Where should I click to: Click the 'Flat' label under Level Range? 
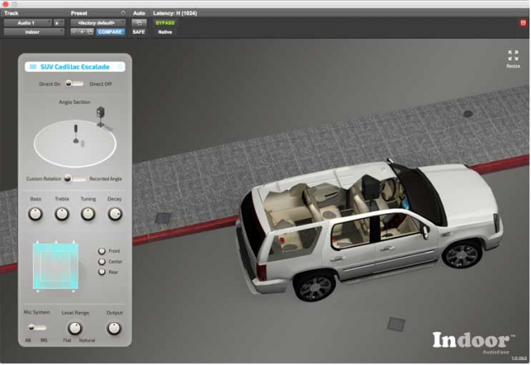[x=67, y=341]
